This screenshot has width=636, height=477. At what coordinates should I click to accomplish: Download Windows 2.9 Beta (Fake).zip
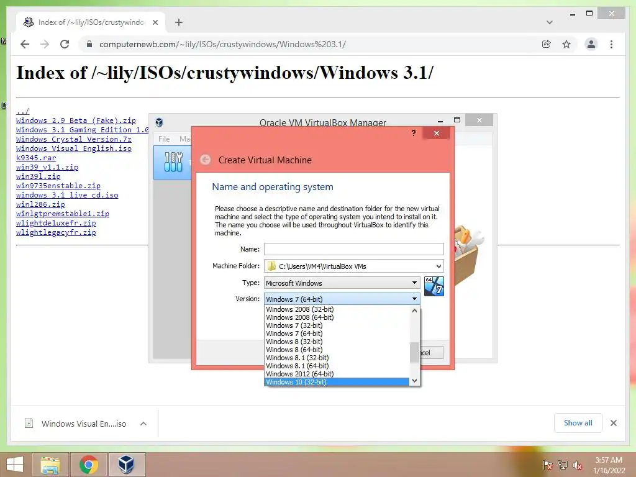click(76, 120)
